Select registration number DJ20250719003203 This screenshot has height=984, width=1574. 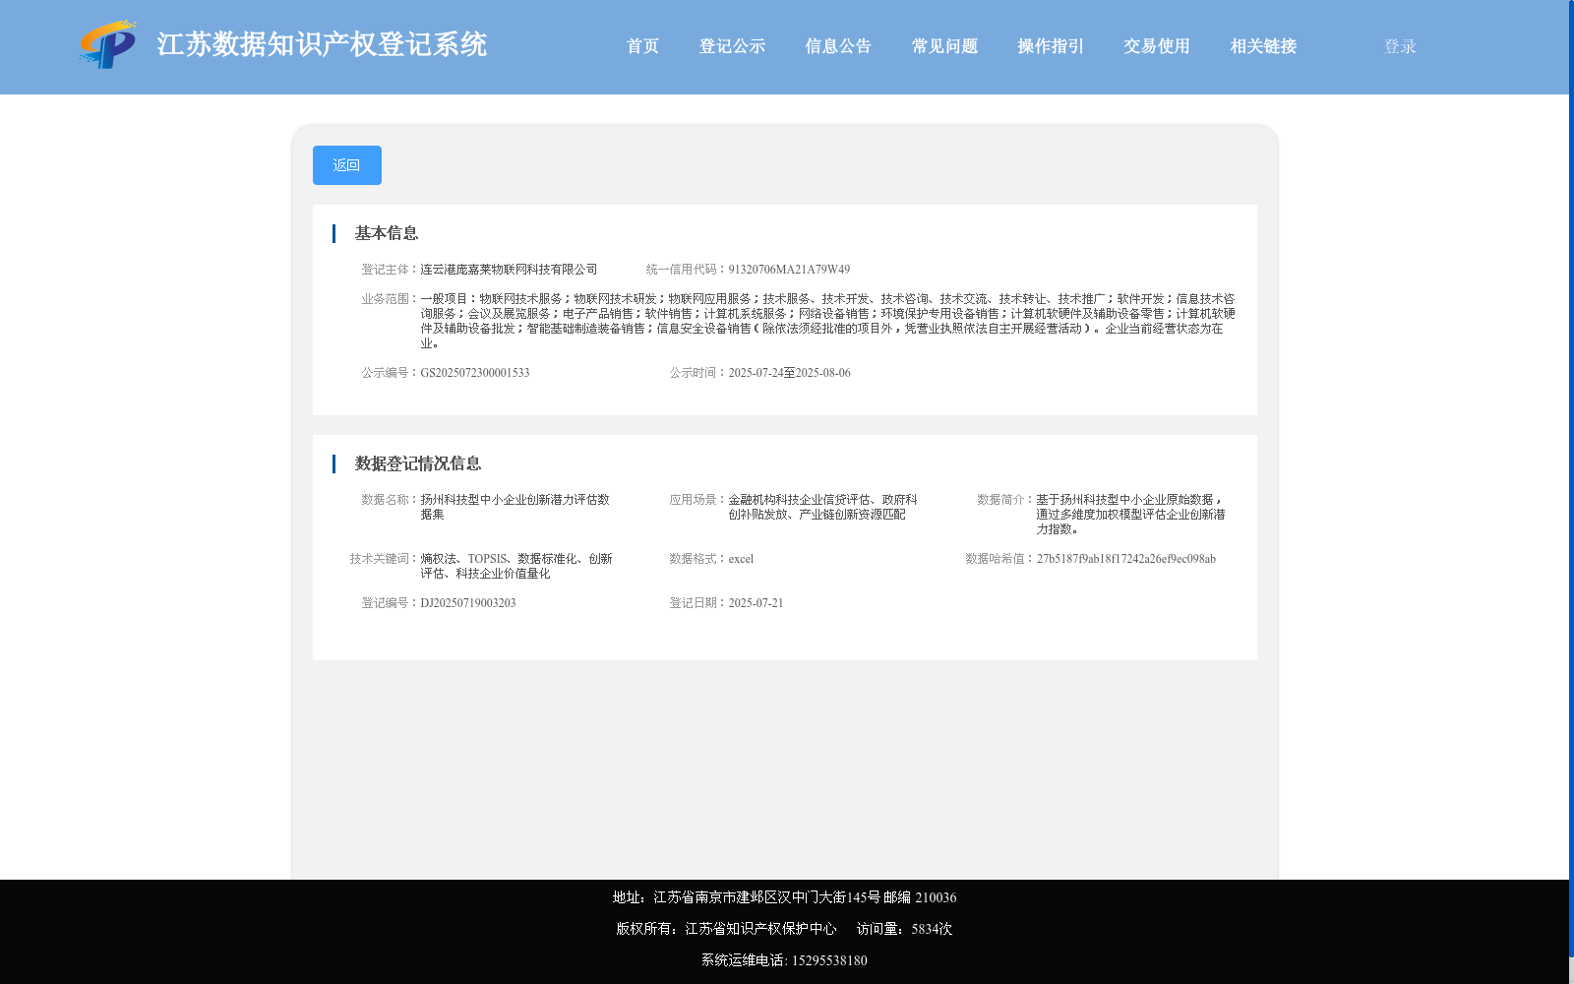point(468,603)
